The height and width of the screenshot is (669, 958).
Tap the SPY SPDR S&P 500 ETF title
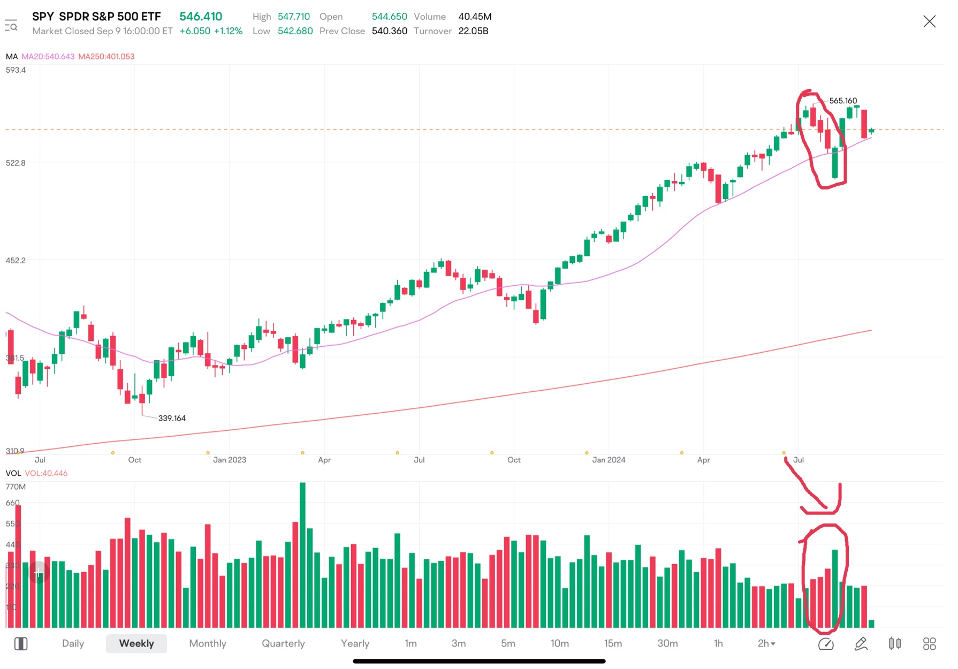pyautogui.click(x=96, y=17)
